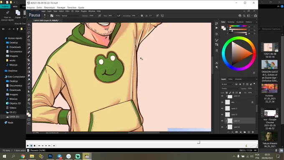
Task: Select the Dodge tool
Action: (x=29, y=80)
